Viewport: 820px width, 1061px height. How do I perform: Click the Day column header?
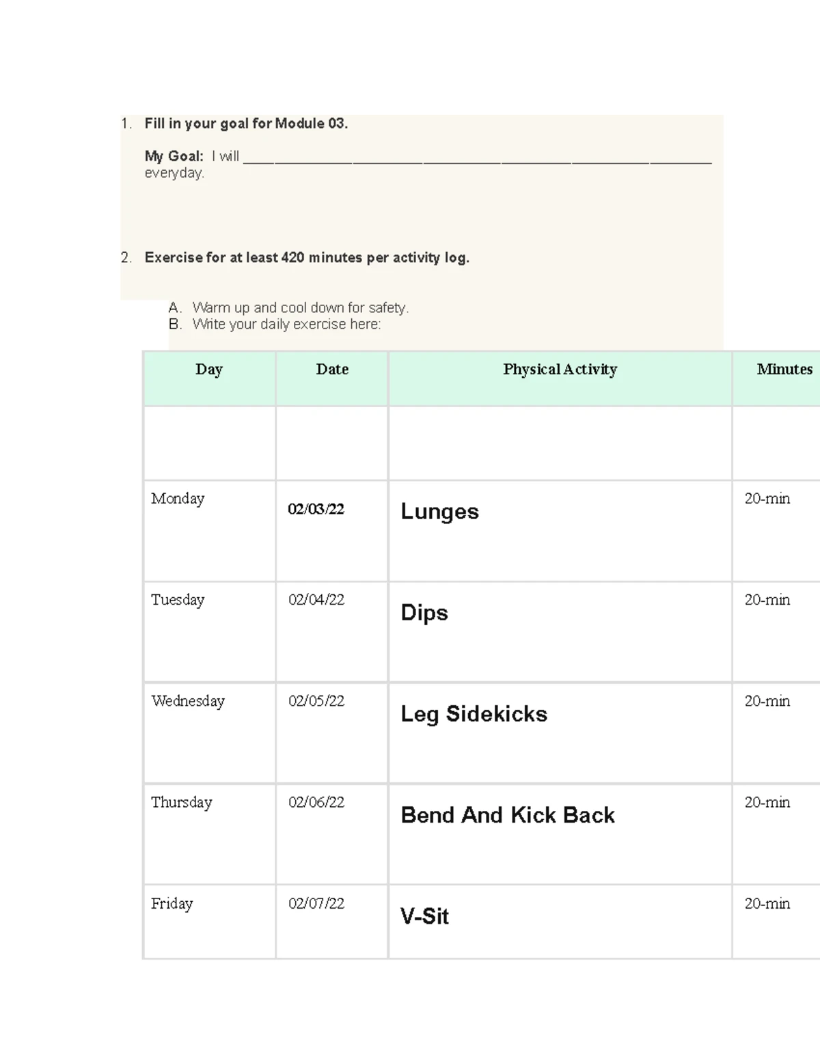pyautogui.click(x=209, y=370)
